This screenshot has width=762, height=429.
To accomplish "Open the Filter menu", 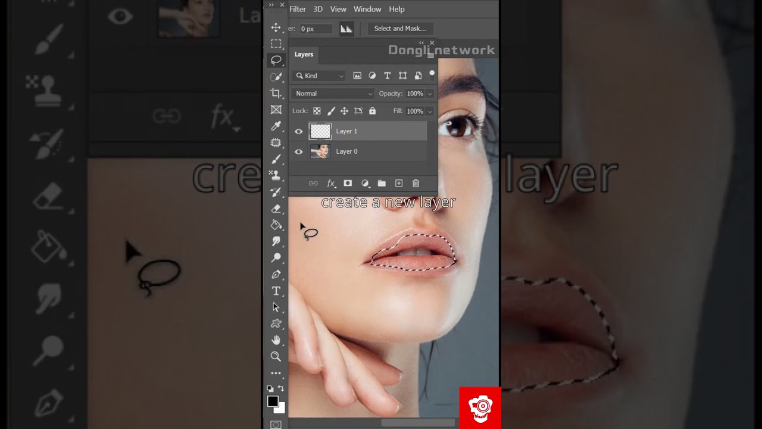I will coord(298,9).
